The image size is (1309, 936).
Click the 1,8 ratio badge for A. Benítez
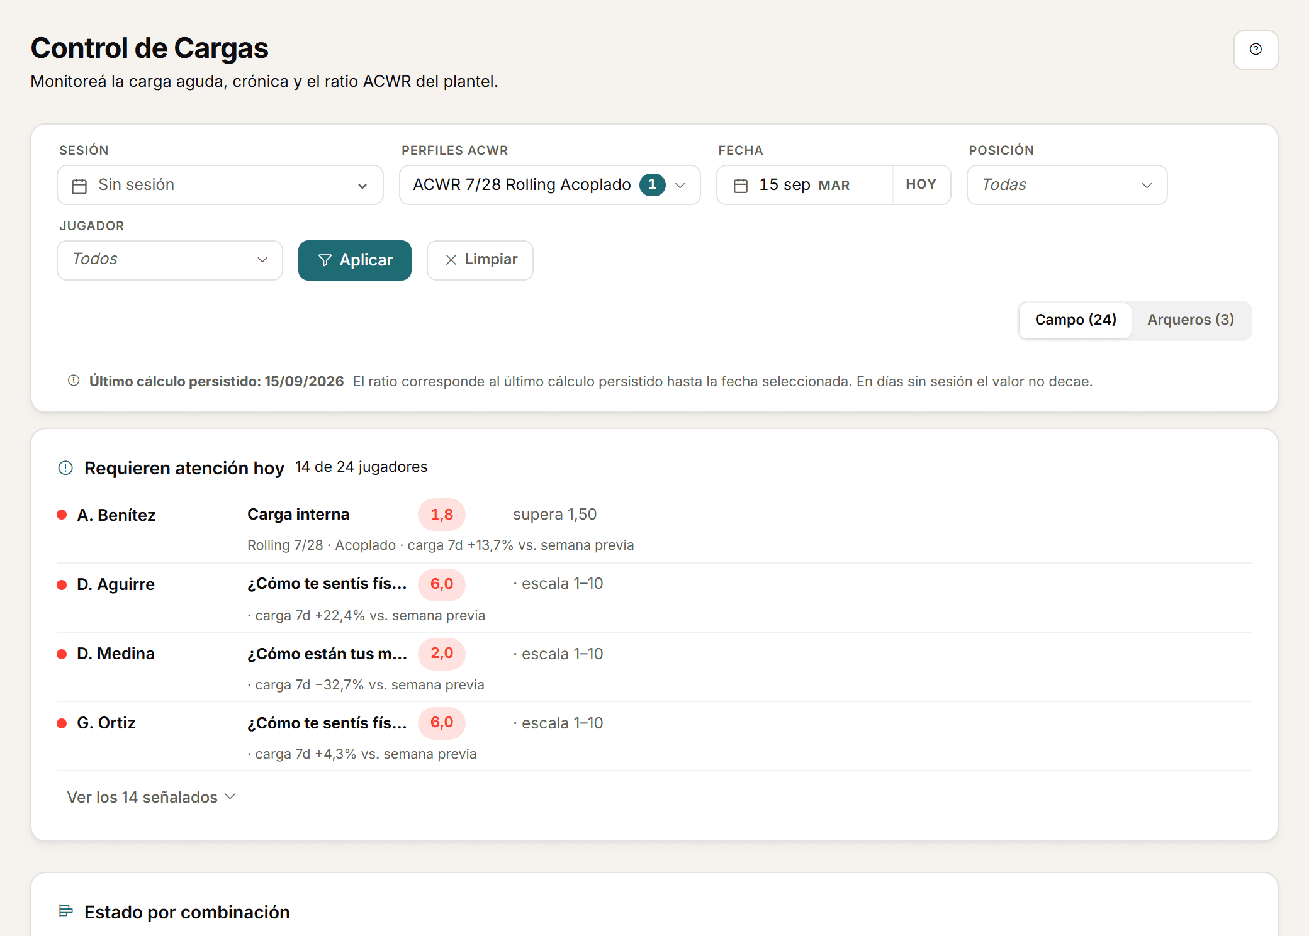coord(442,515)
